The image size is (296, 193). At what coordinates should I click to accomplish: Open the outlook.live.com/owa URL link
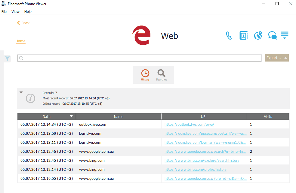189,124
